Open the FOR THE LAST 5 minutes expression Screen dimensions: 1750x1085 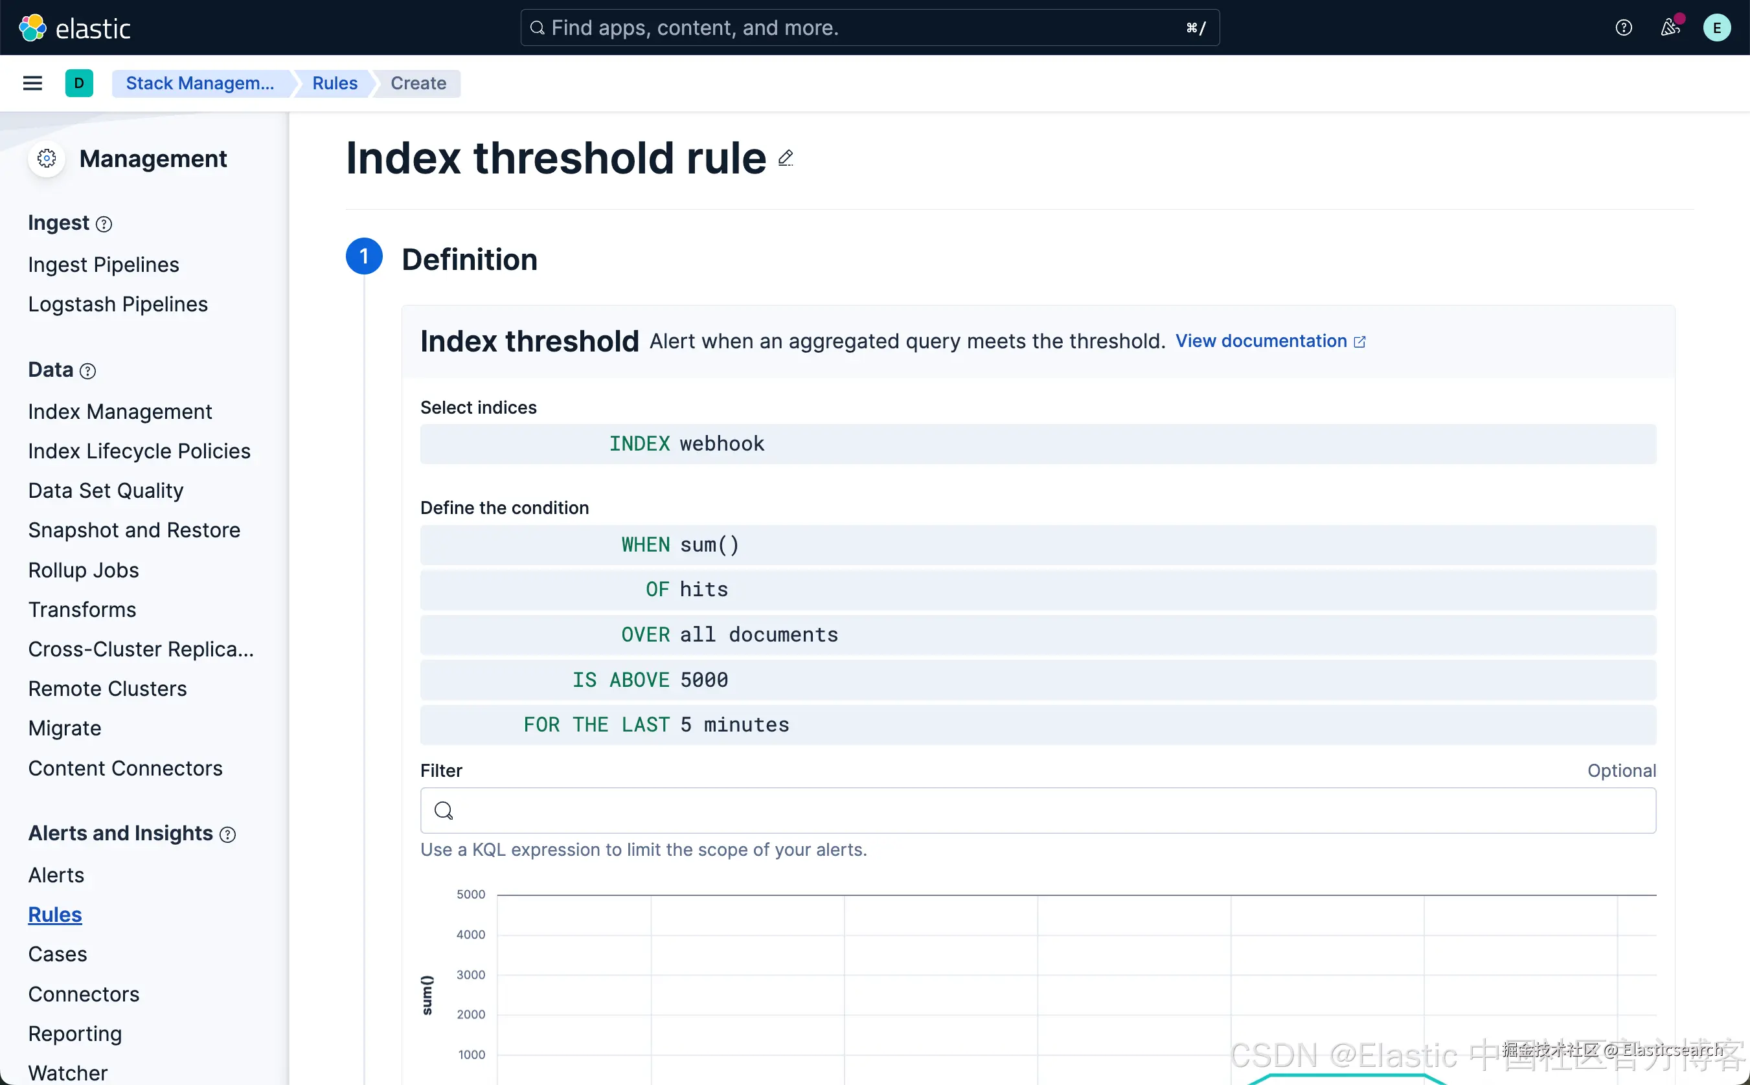(656, 725)
